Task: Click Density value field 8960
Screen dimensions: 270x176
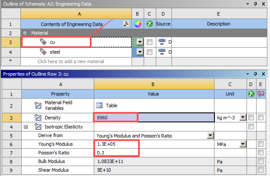Action: 154,118
